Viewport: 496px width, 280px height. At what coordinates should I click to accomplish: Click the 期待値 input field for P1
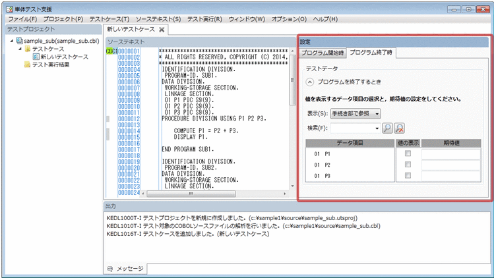pyautogui.click(x=450, y=154)
